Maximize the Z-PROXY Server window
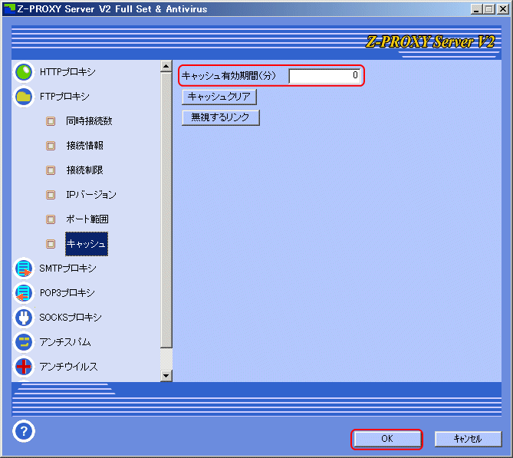The width and height of the screenshot is (513, 458). (x=488, y=9)
